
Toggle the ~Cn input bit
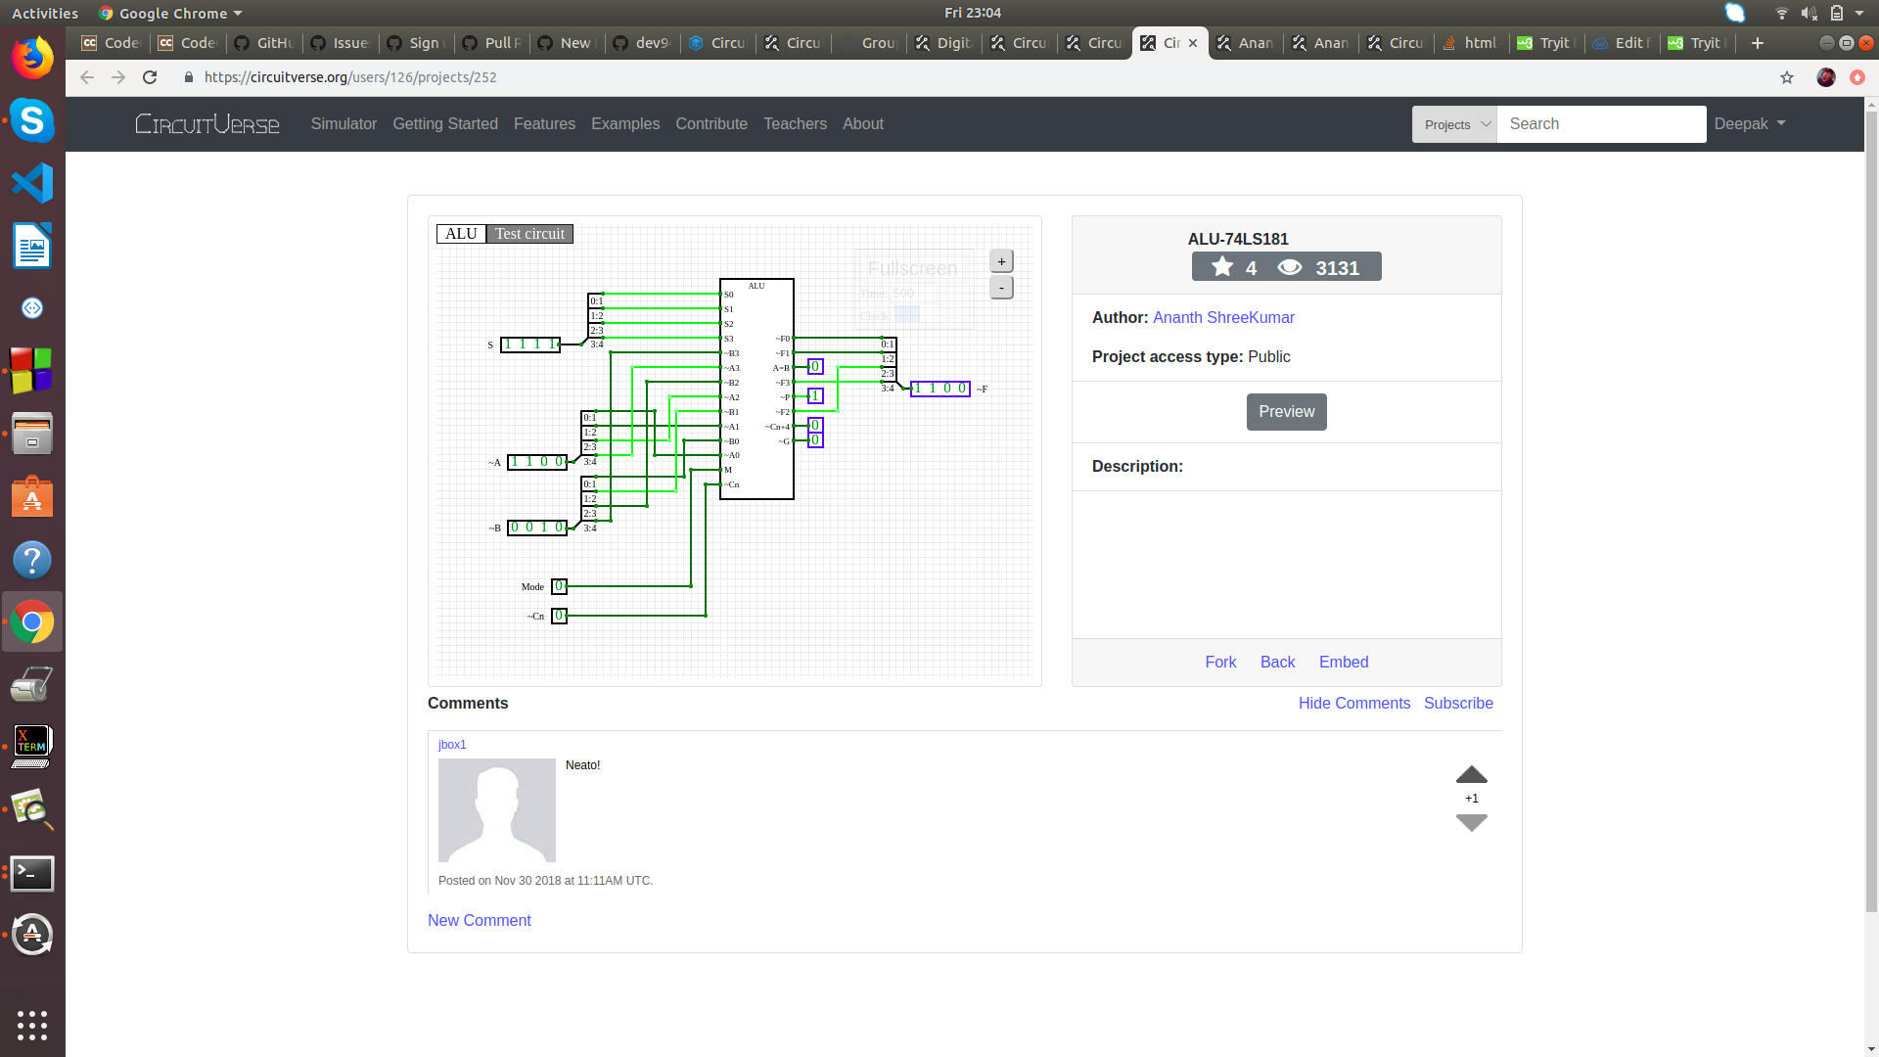(x=559, y=616)
